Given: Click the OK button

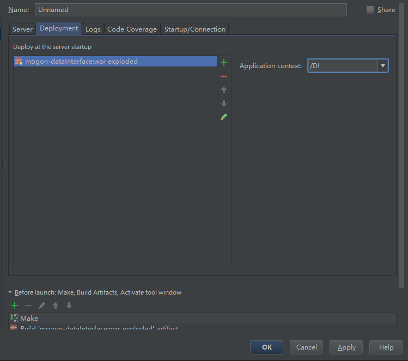Looking at the screenshot, I should click(266, 347).
